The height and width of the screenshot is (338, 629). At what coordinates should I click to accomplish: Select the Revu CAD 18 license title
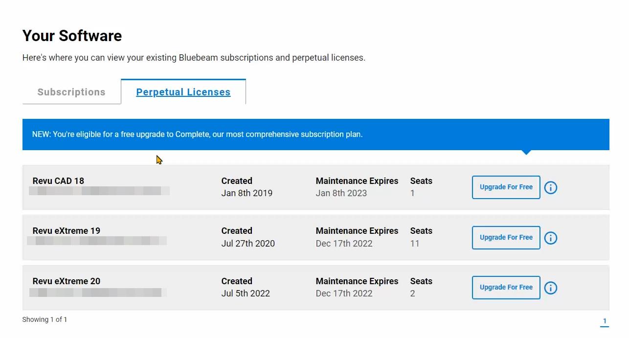click(x=58, y=181)
